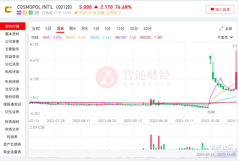Select the 日K daily candlestick tab
The height and width of the screenshot is (161, 238).
pyautogui.click(x=60, y=28)
